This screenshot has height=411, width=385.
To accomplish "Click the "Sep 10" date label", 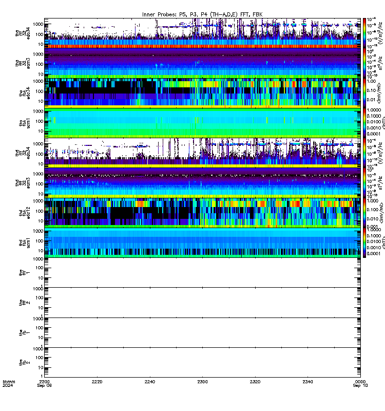I will pyautogui.click(x=360, y=386).
